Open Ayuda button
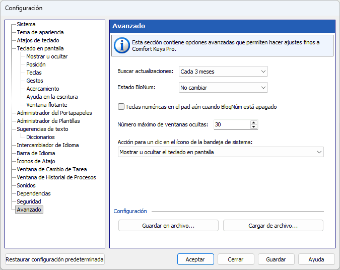 pyautogui.click(x=316, y=259)
